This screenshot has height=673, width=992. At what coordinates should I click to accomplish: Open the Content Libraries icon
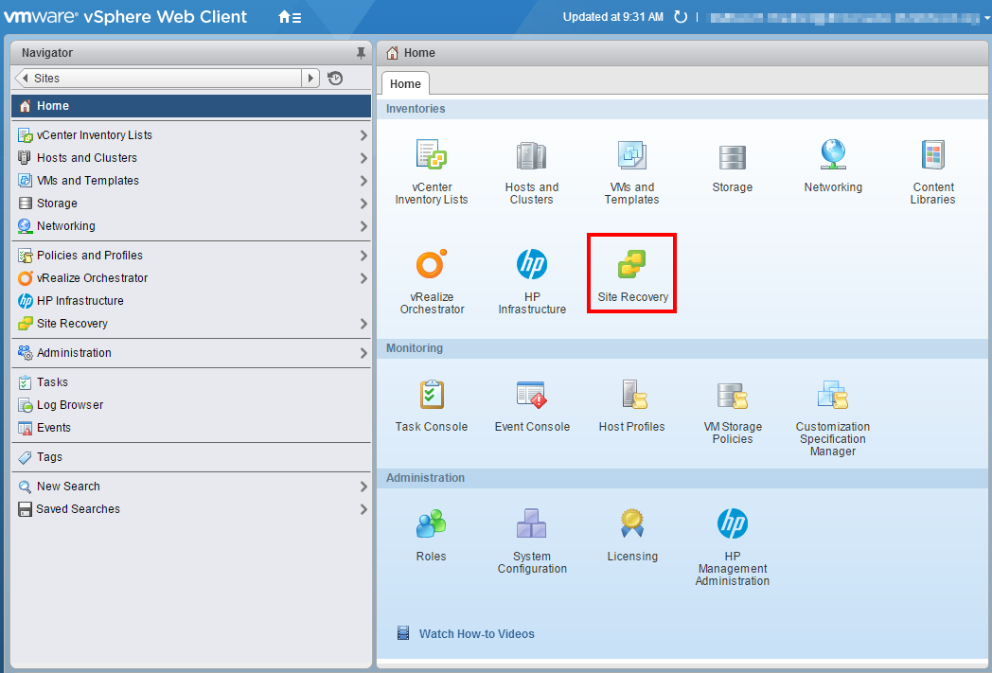(933, 155)
